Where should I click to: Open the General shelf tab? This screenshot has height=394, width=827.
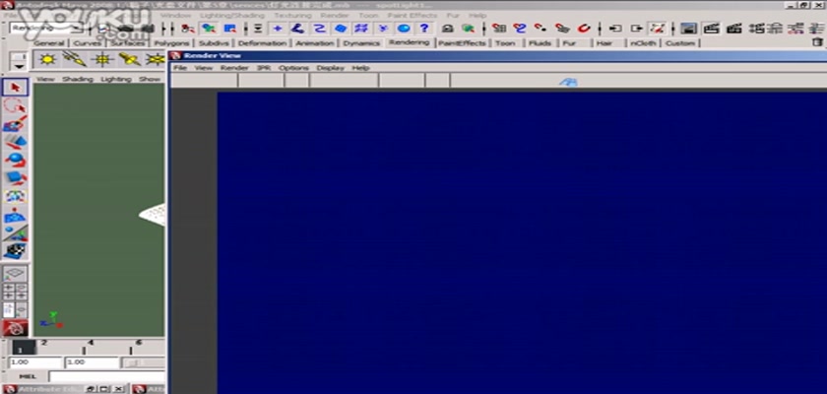49,43
